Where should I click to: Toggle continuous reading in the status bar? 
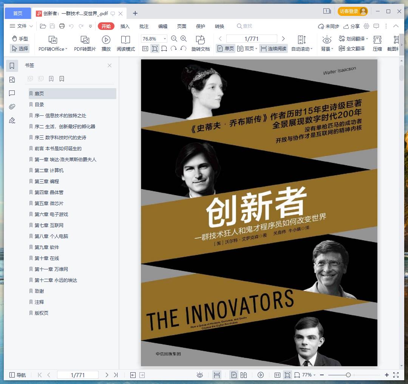pos(217,375)
